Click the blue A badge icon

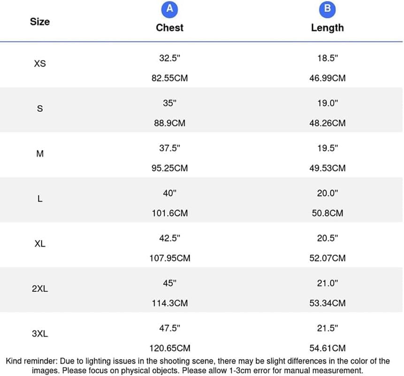coord(169,8)
